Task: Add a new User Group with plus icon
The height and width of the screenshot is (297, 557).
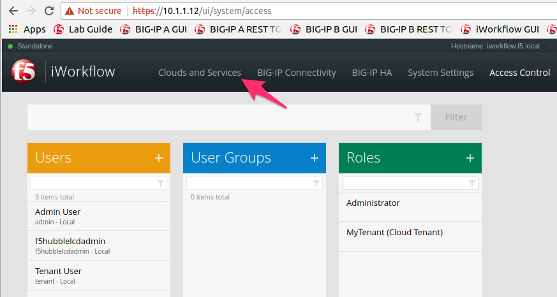Action: coord(315,158)
